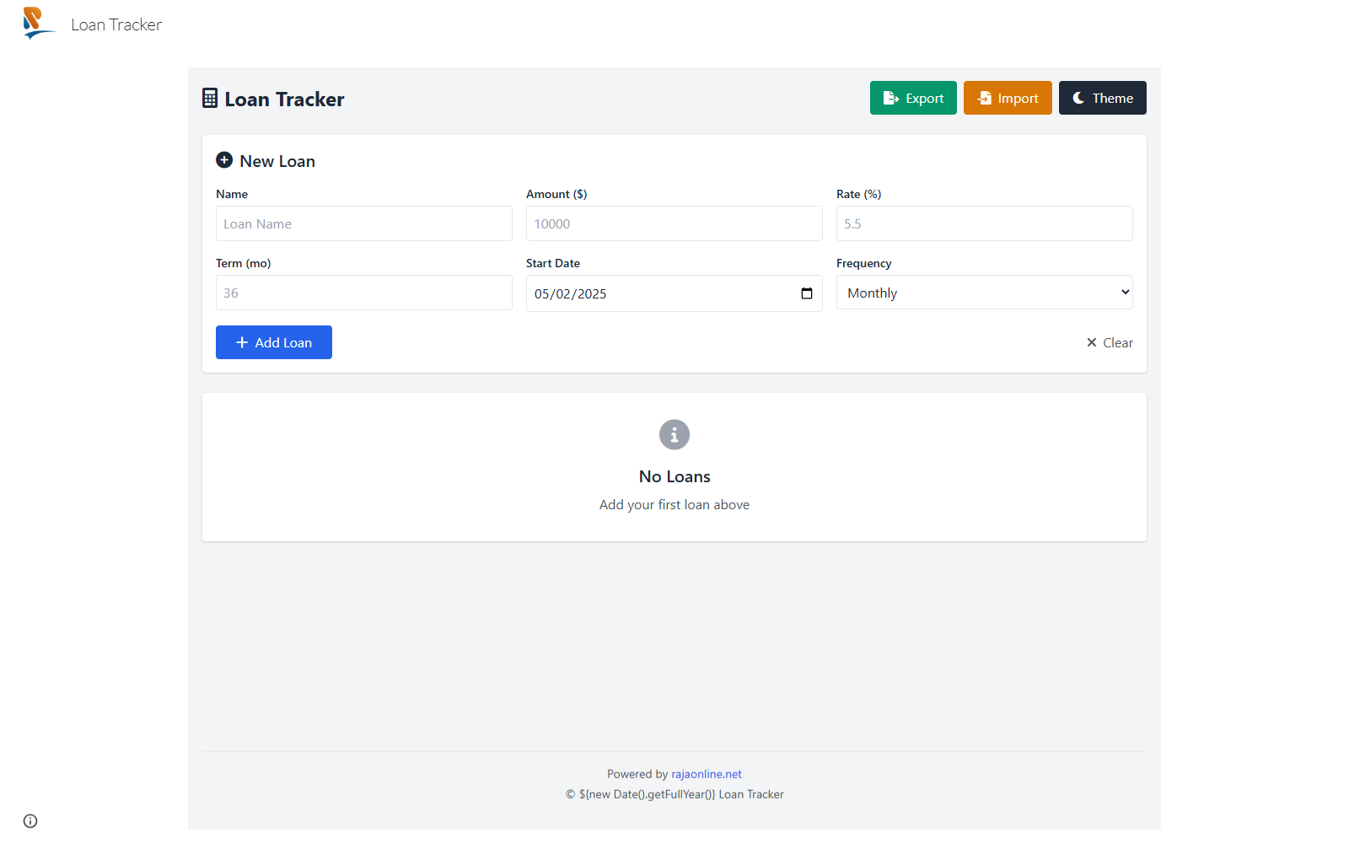The image size is (1349, 849).
Task: Click the 'Add your first loan above' text
Action: 674,504
